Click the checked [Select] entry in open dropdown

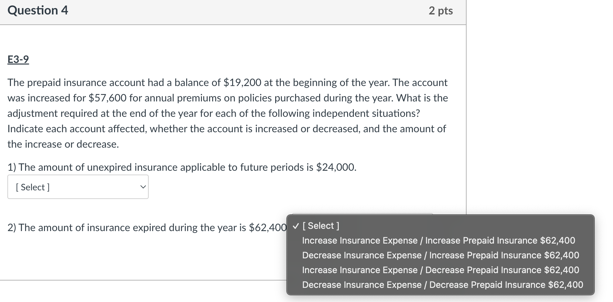tap(321, 226)
